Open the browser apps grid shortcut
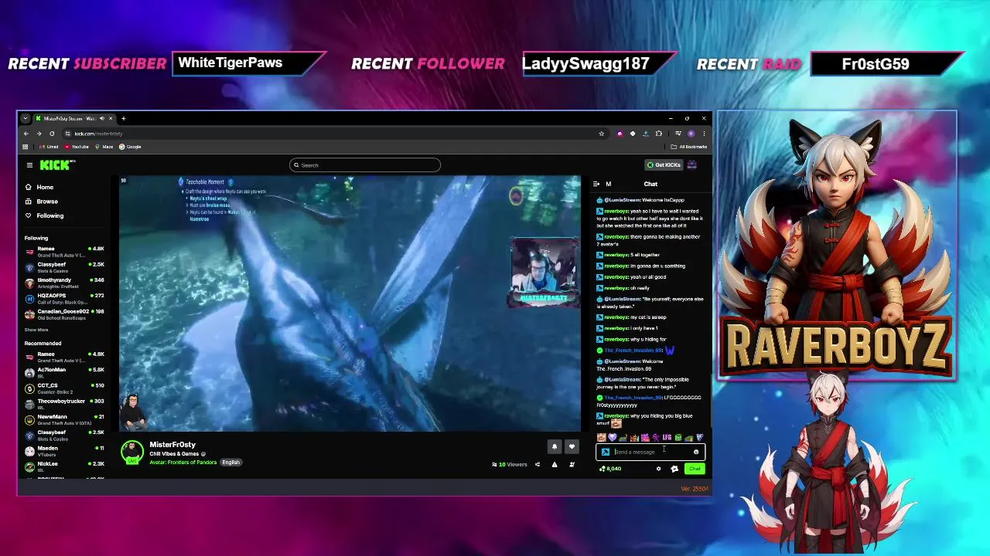 pyautogui.click(x=26, y=147)
